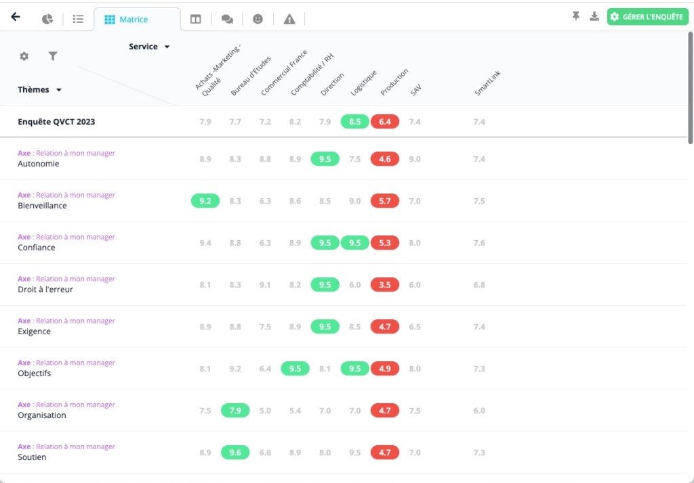Click the back arrow icon
The height and width of the screenshot is (483, 694).
16,18
